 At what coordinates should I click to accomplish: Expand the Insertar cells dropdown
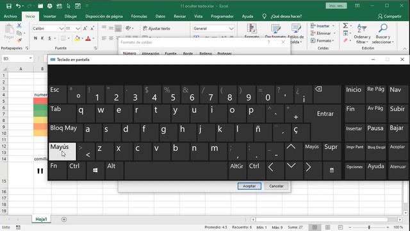pyautogui.click(x=333, y=26)
